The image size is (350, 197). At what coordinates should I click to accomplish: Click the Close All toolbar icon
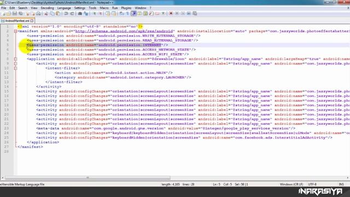pyautogui.click(x=33, y=14)
